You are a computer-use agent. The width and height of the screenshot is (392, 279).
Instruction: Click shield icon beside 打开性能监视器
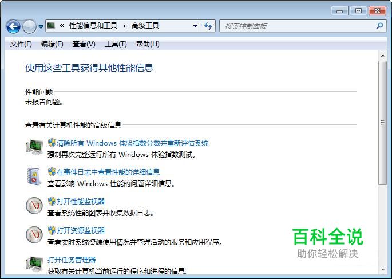point(52,201)
